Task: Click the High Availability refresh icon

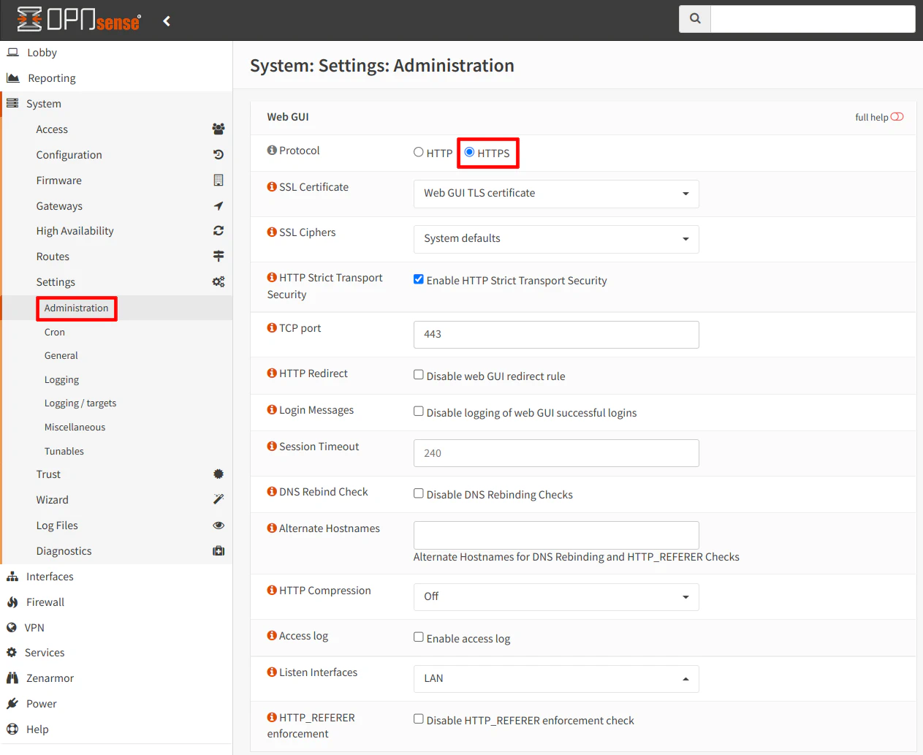Action: (219, 231)
